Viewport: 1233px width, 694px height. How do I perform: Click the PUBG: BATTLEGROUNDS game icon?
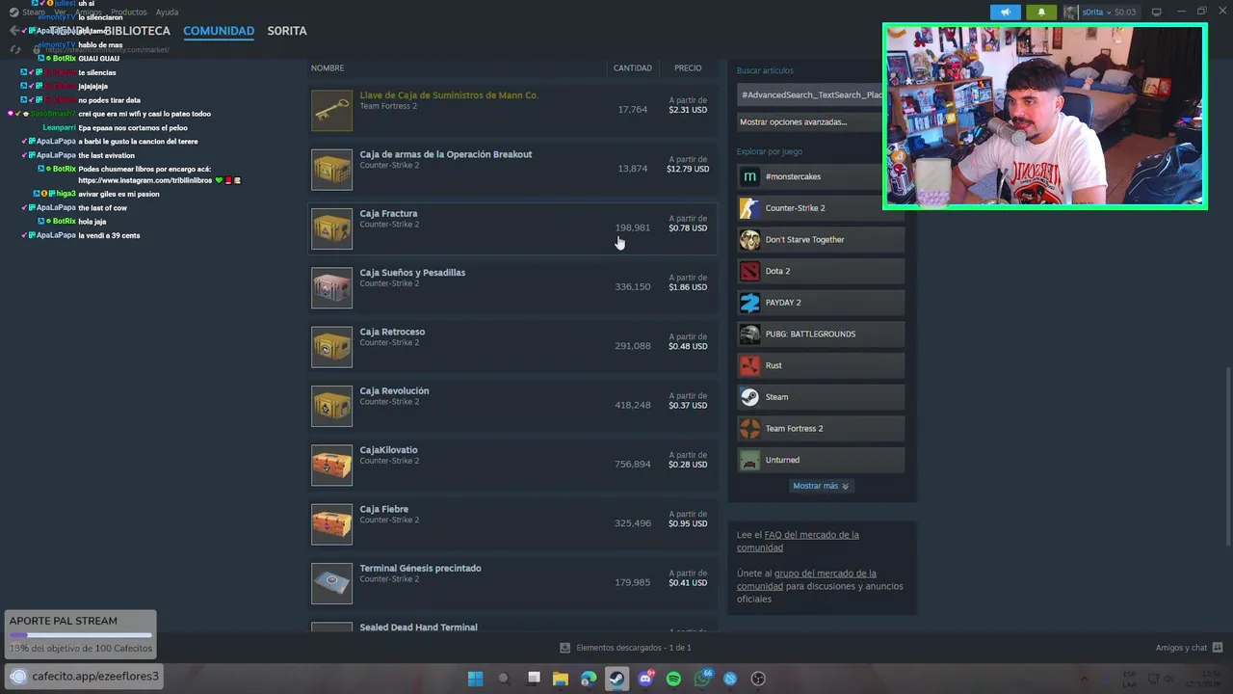click(x=749, y=334)
